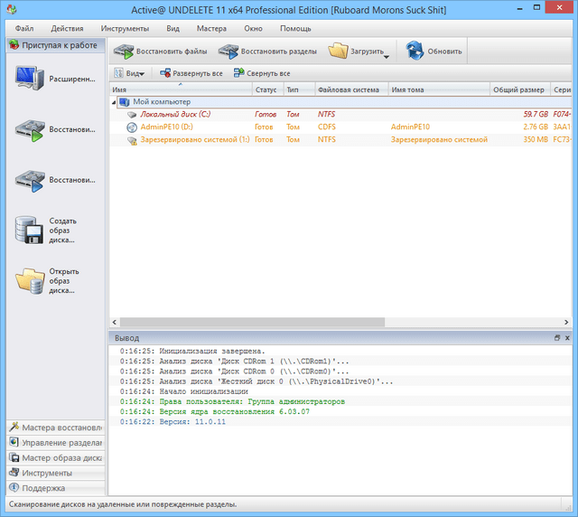Switch to Управление разделами panel
578x517 pixels.
(54, 442)
